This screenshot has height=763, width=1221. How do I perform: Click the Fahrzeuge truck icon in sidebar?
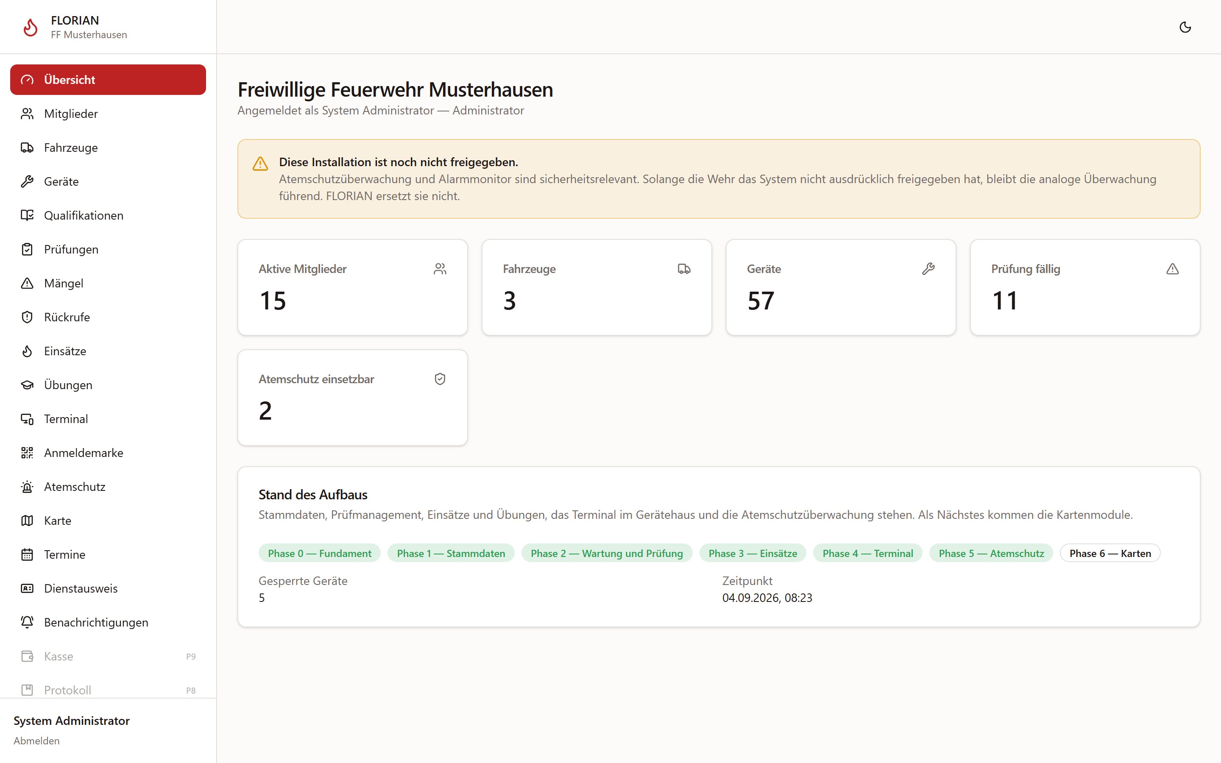click(27, 148)
